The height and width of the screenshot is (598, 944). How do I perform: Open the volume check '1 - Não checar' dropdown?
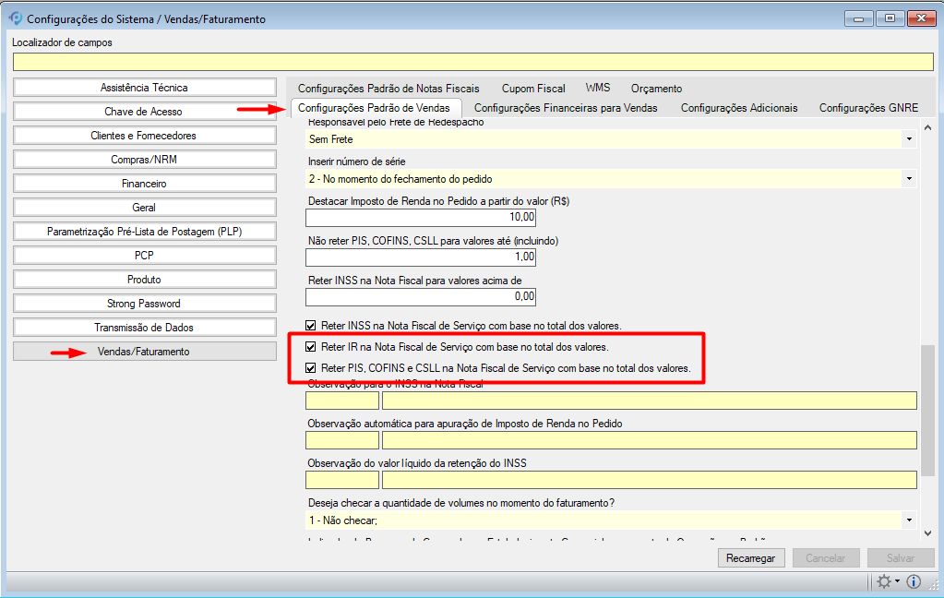[x=909, y=520]
